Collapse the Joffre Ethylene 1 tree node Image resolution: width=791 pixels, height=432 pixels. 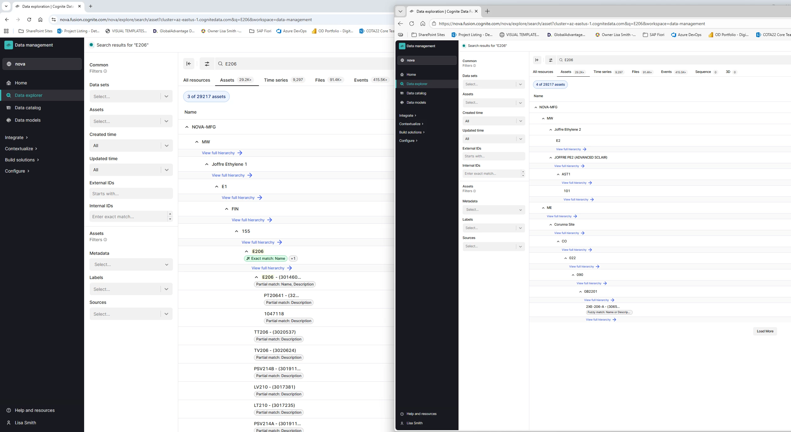207,164
